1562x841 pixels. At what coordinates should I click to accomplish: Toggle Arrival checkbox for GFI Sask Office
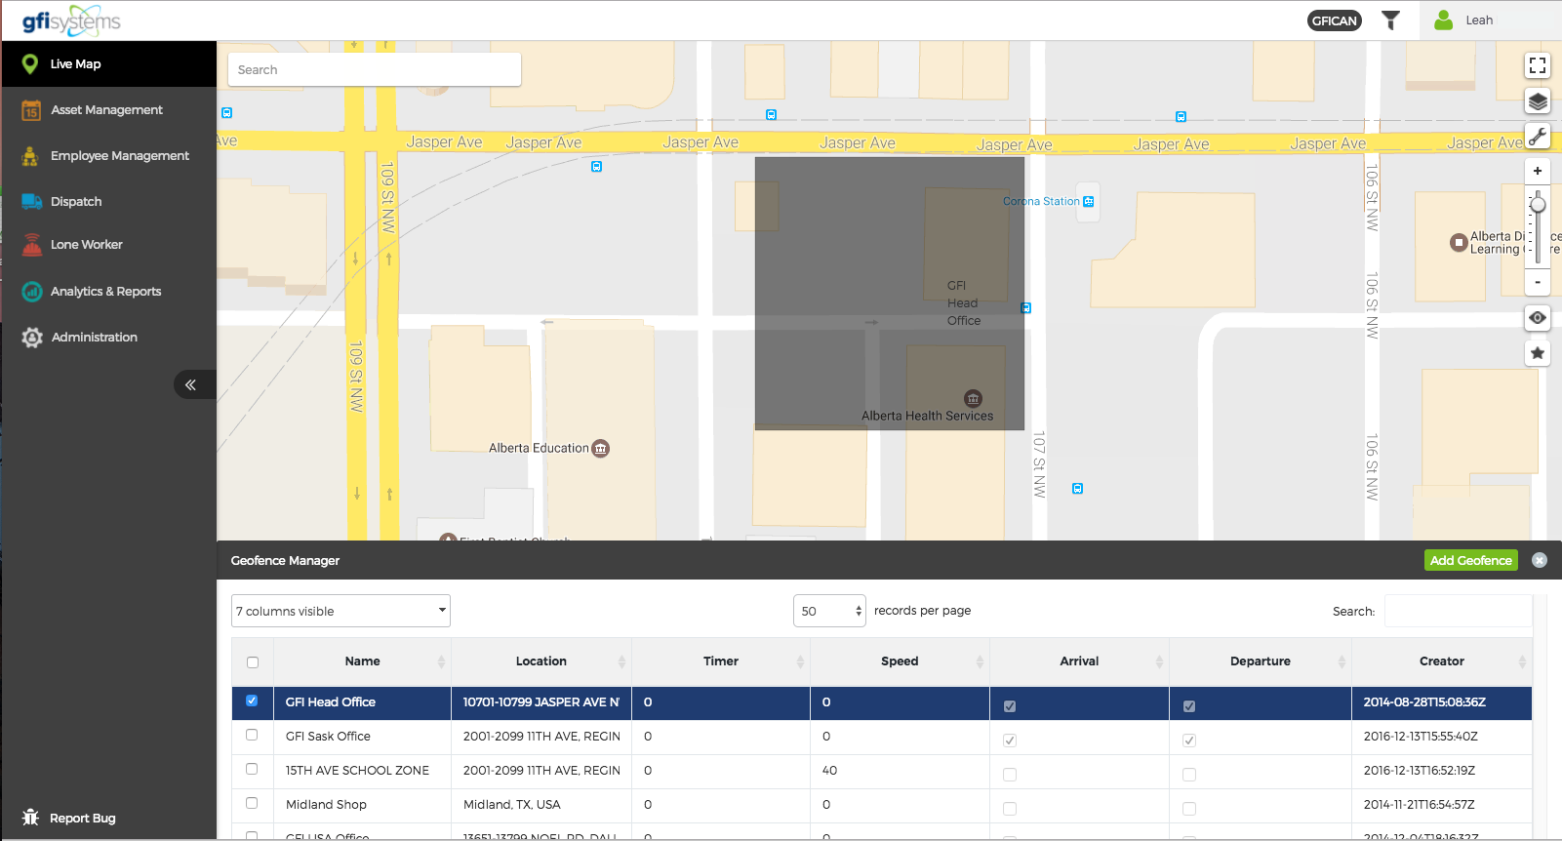[1010, 741]
